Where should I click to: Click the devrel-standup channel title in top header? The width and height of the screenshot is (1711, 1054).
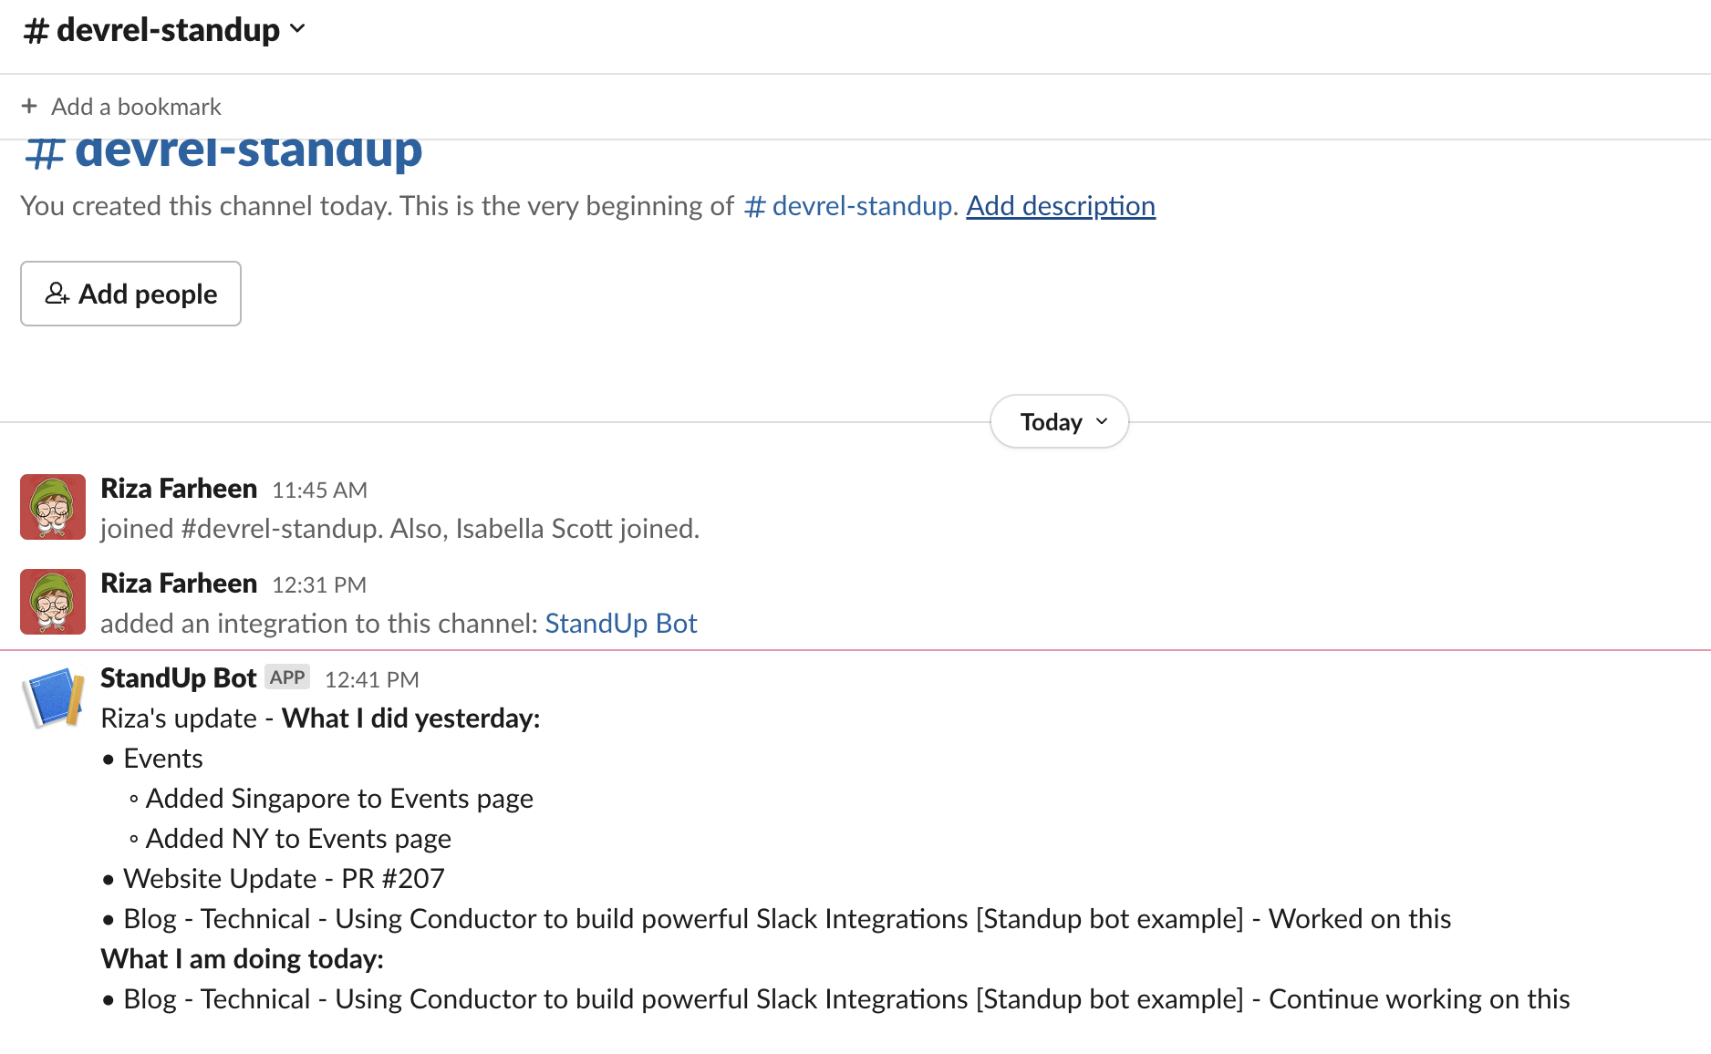click(x=167, y=30)
